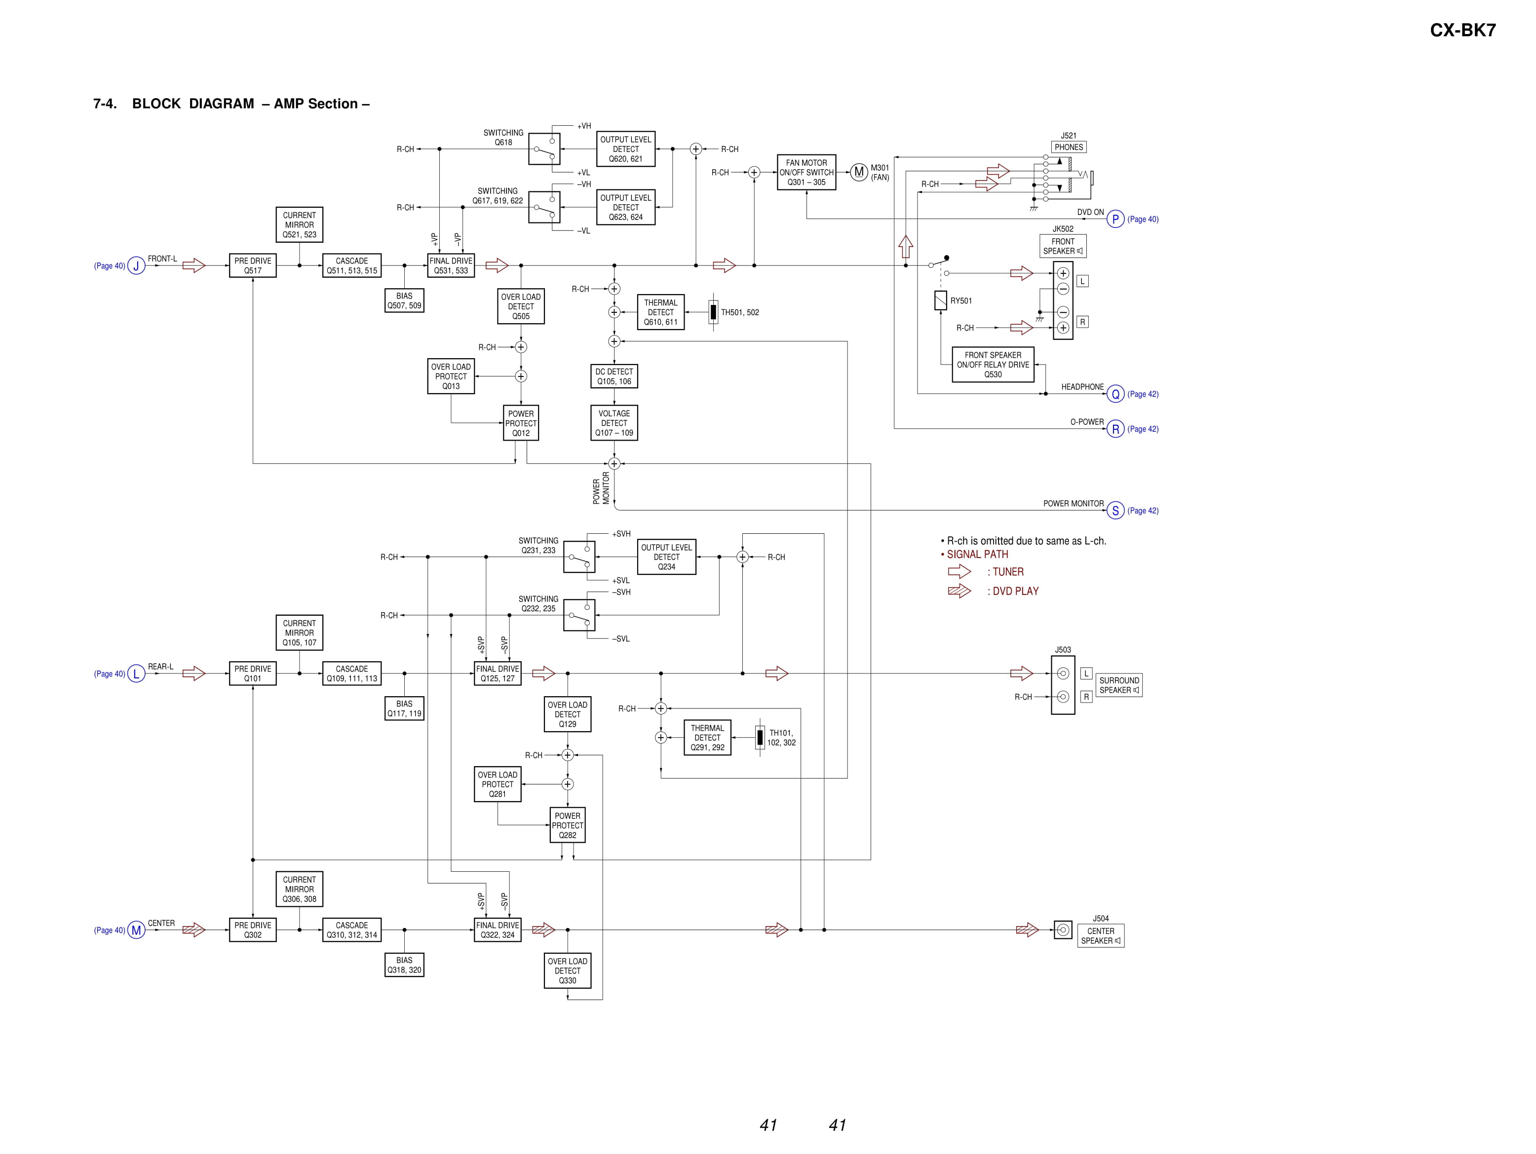Click the circled S POWER MONITOR connector
The height and width of the screenshot is (1154, 1536).
1115,511
